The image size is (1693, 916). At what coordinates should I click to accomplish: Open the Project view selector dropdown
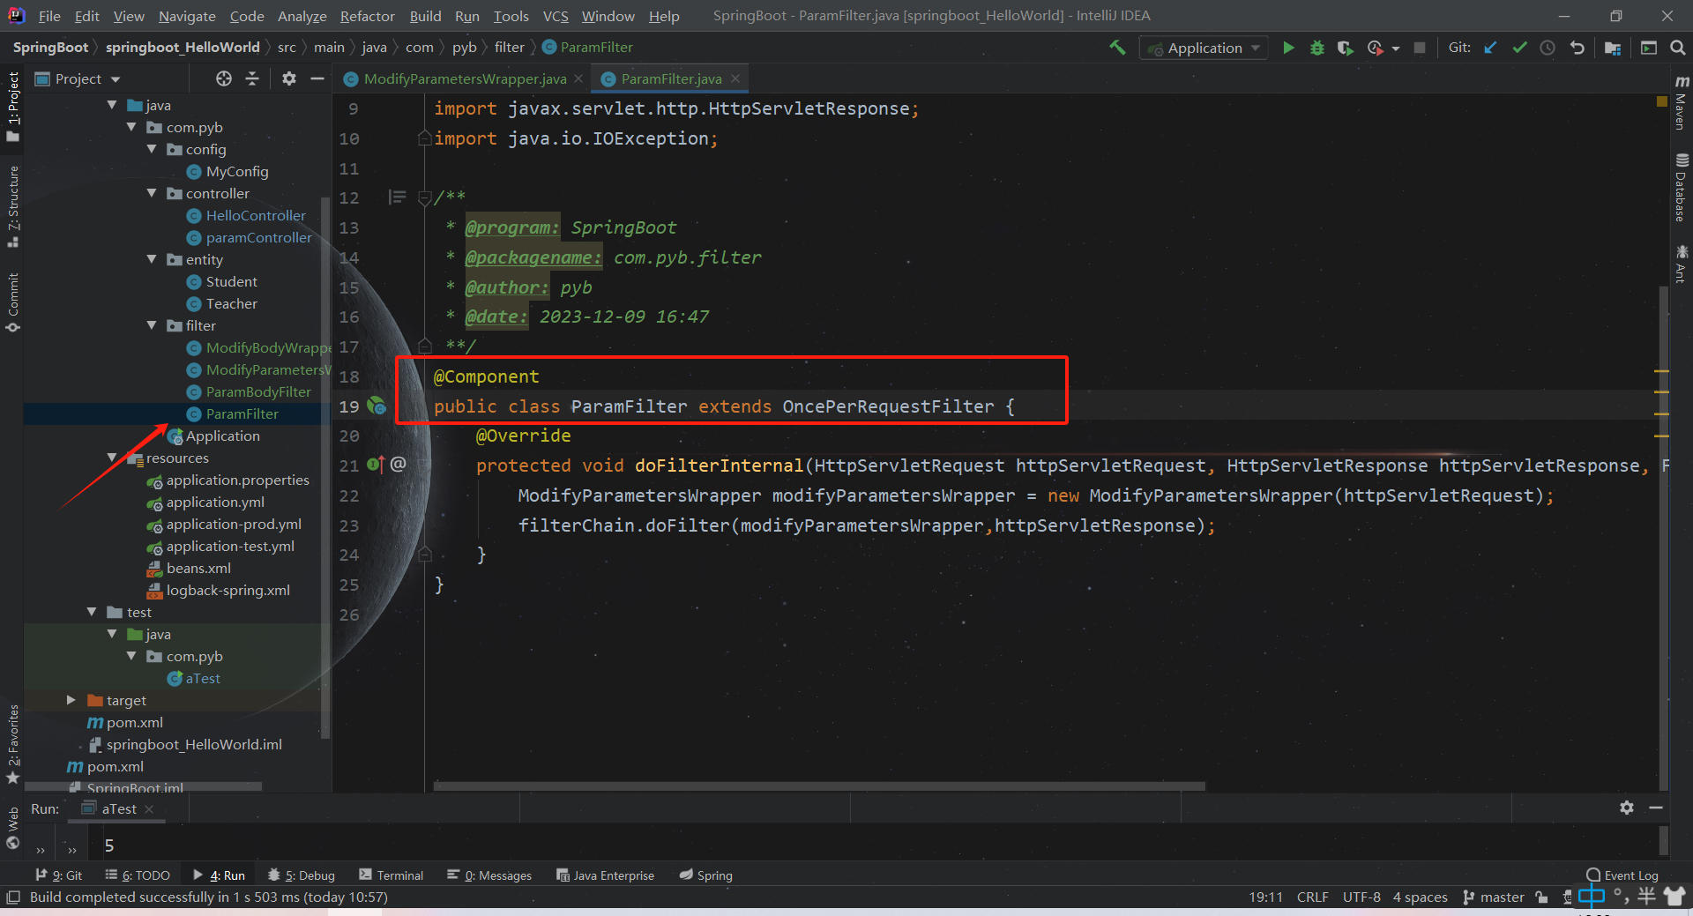tap(78, 78)
